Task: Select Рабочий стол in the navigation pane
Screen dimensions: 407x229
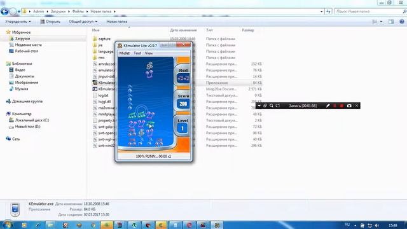Action: tap(27, 51)
